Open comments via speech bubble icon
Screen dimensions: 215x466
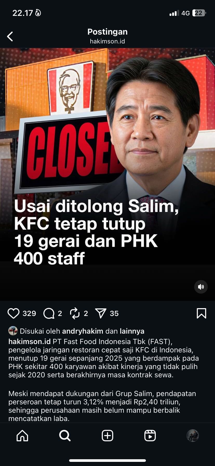click(x=49, y=313)
